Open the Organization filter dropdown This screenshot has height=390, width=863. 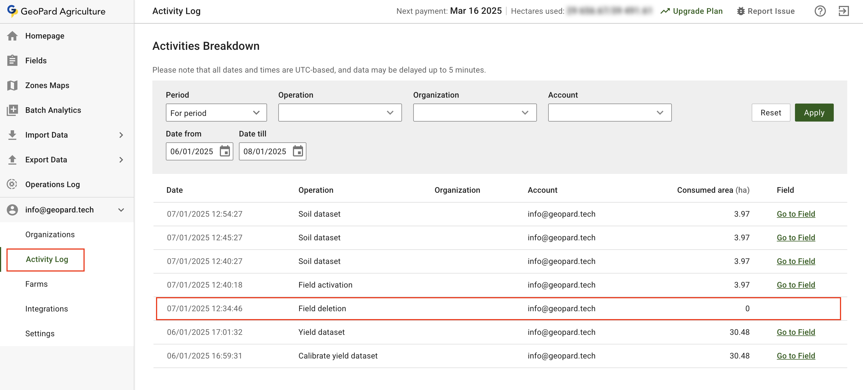point(475,113)
